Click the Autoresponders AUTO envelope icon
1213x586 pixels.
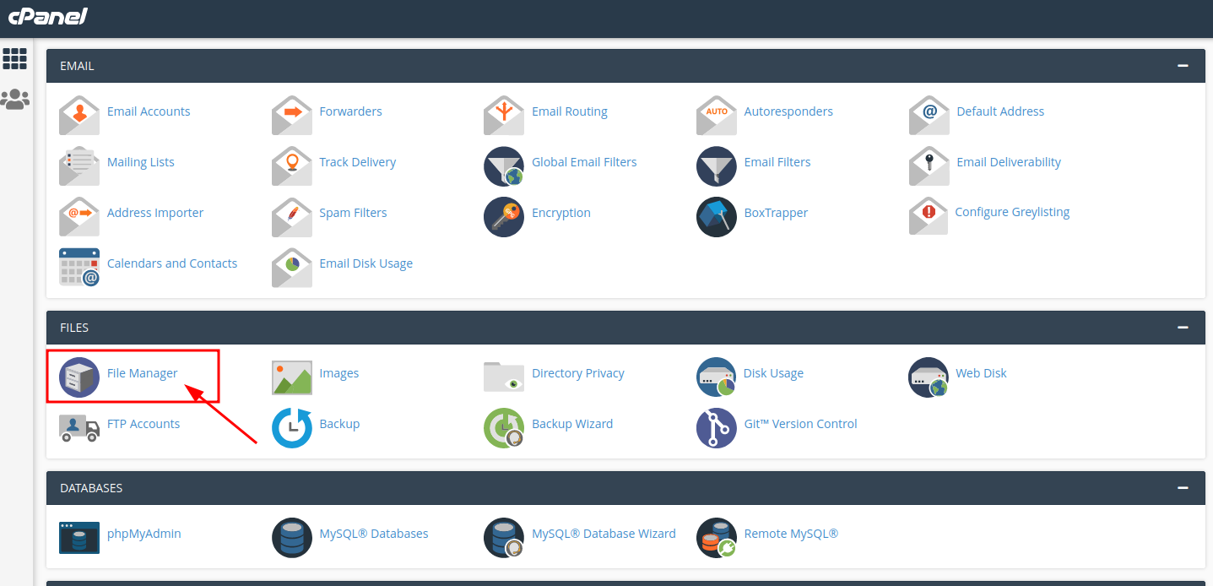coord(717,116)
